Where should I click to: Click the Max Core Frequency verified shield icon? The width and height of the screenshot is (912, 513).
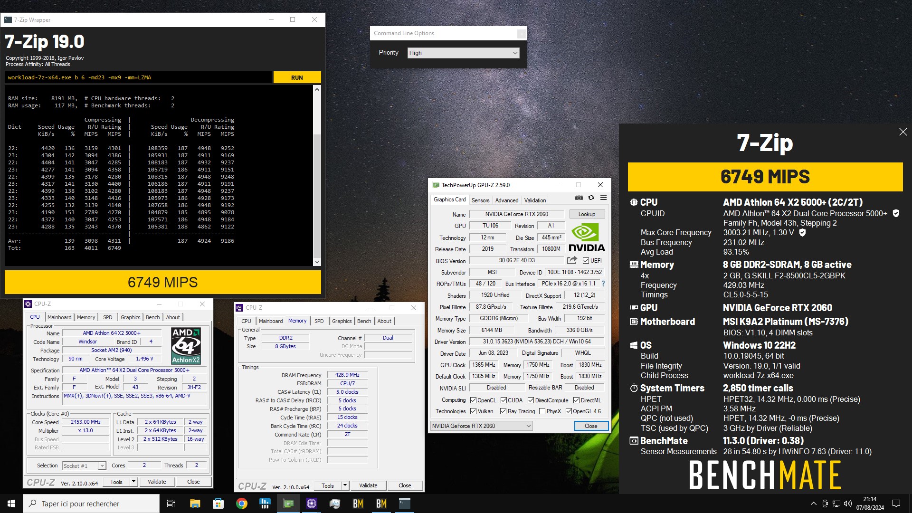point(802,232)
